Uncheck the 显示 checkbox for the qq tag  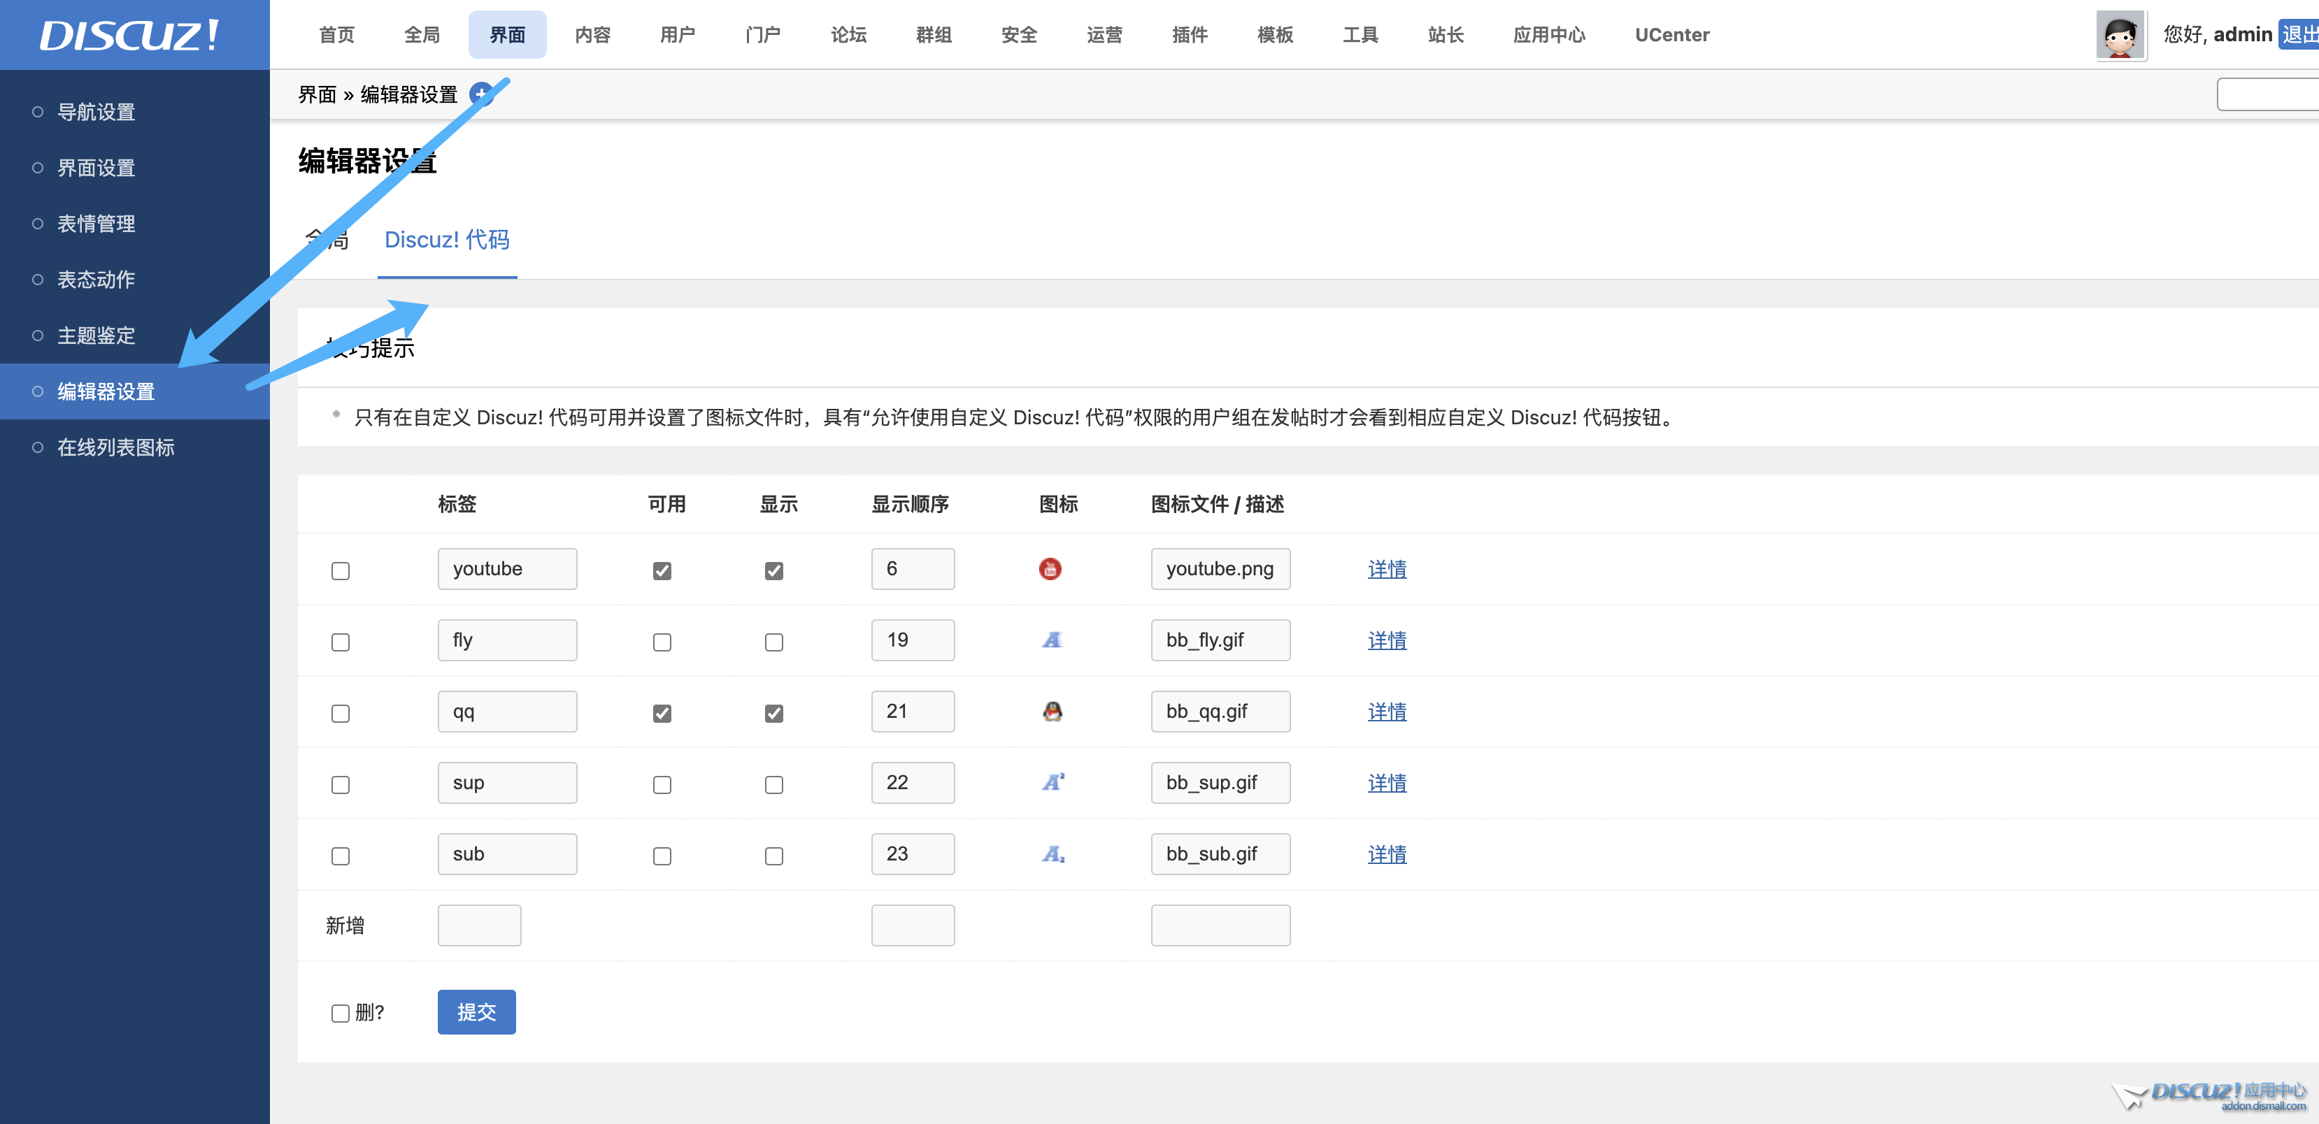(773, 713)
